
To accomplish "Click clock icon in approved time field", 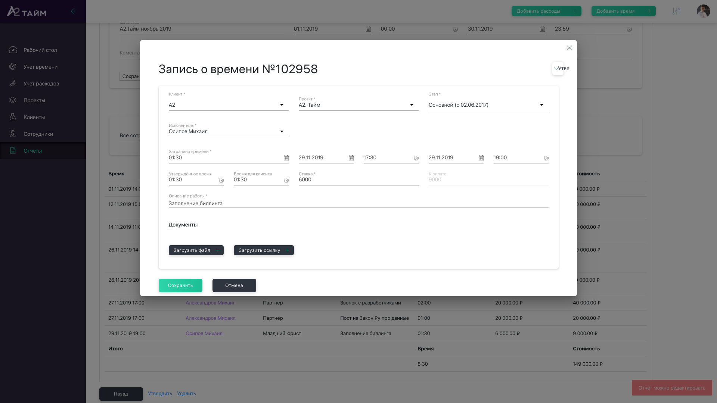I will pos(221,181).
